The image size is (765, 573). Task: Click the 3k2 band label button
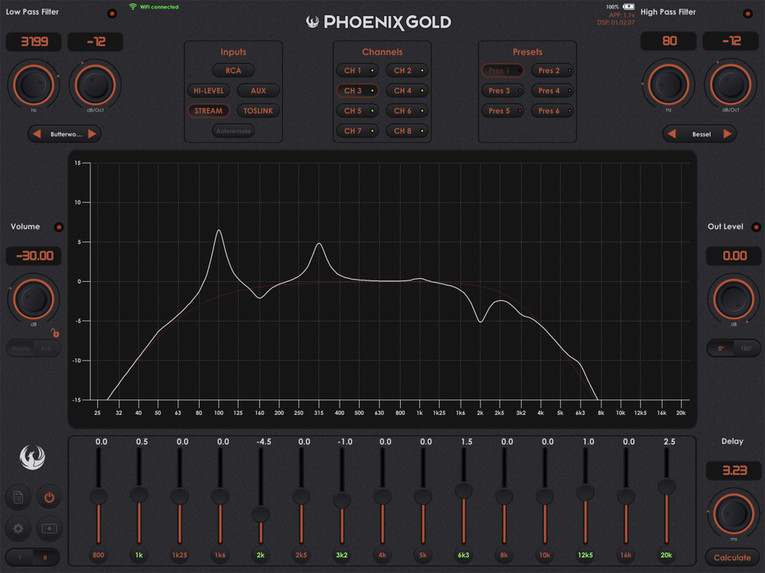(x=341, y=555)
